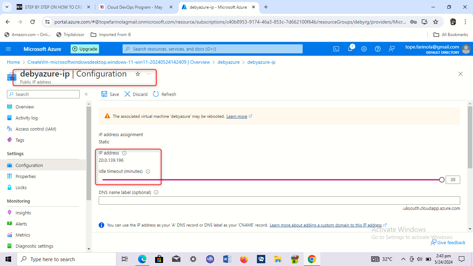Open Tags in the resource menu
Screen dimensions: 473x266
(x=20, y=140)
